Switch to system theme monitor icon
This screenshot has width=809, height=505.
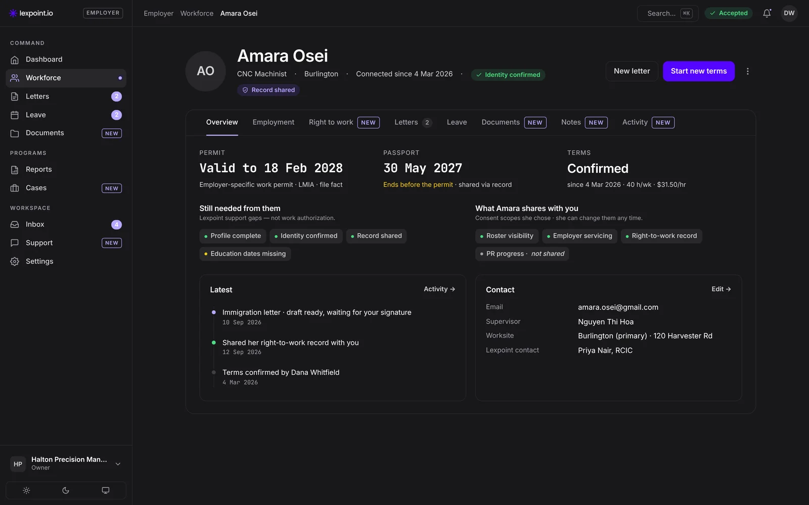coord(105,490)
